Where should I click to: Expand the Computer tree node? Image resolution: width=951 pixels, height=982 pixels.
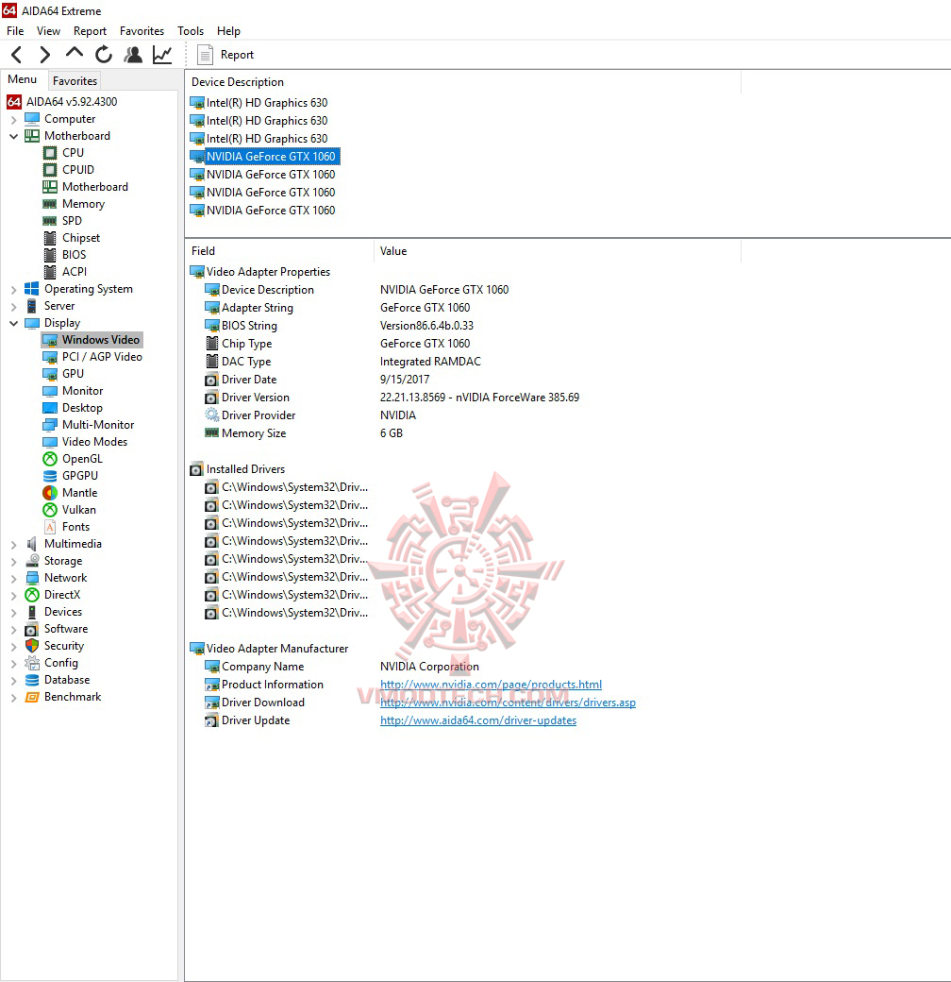(13, 118)
